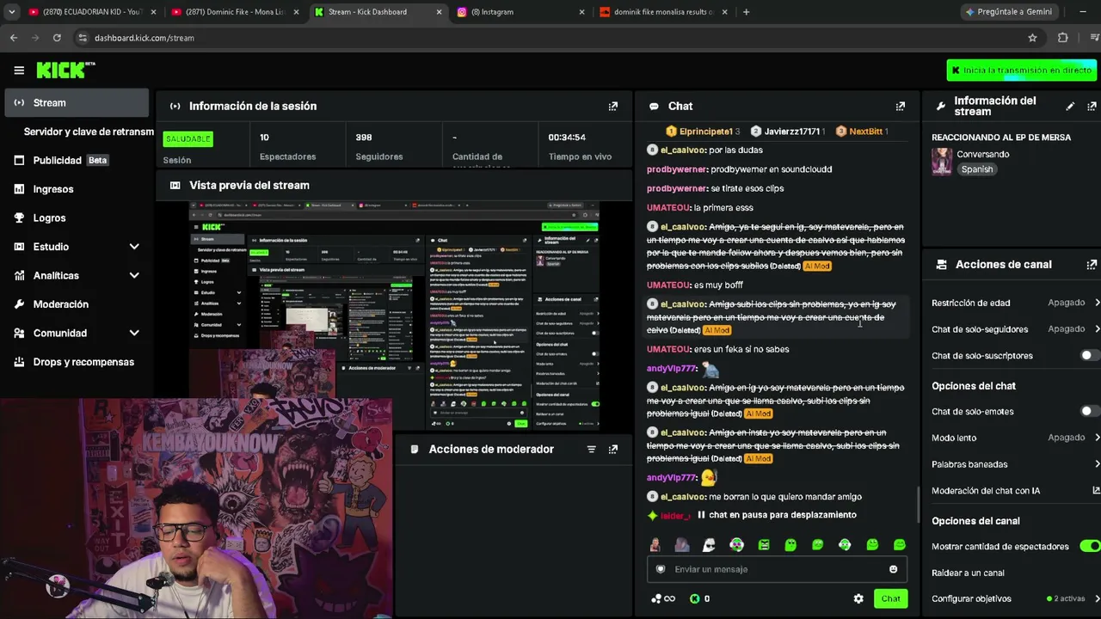Pop out the Información de la sesión panel
The height and width of the screenshot is (619, 1101).
click(x=613, y=106)
